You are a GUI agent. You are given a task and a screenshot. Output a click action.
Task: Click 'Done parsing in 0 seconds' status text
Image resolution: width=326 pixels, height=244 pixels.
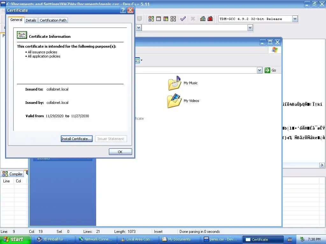200,232
